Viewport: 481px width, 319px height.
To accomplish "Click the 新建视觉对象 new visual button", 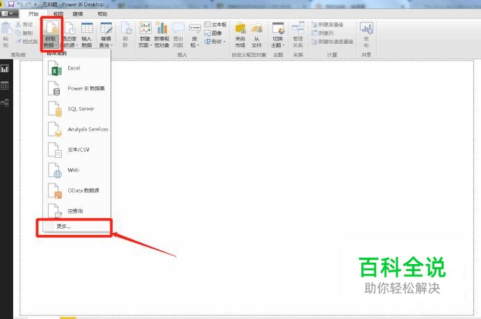I will (162, 34).
